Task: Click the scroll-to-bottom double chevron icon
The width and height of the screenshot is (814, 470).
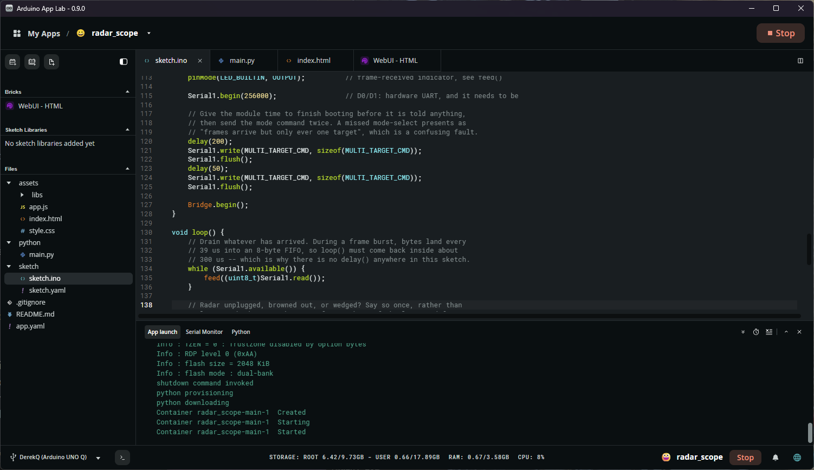Action: [743, 332]
